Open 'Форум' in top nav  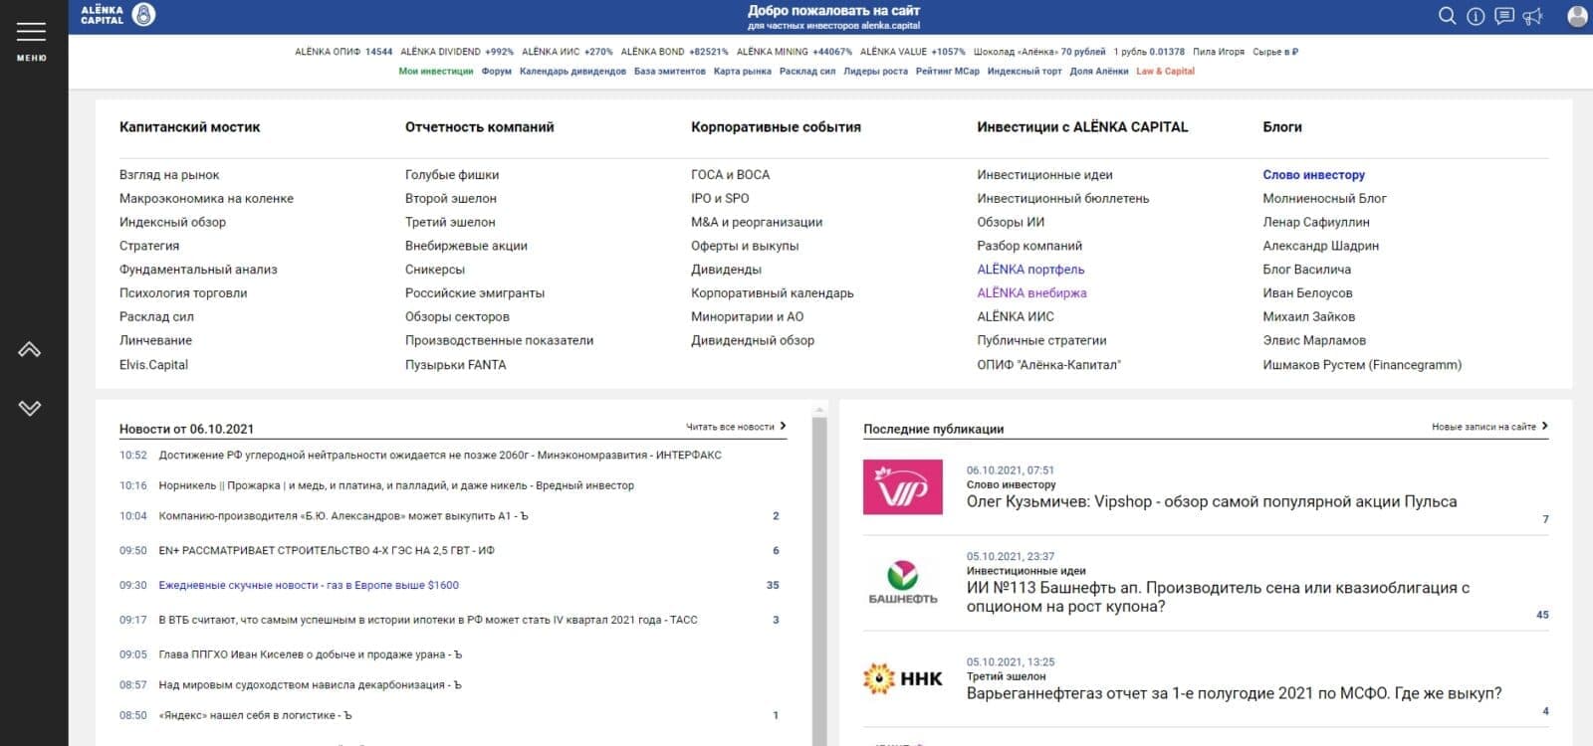point(497,72)
